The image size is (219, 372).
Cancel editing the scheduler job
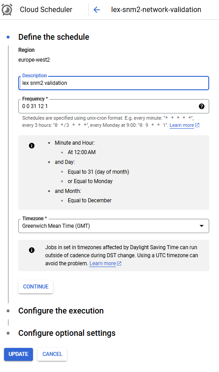click(x=52, y=354)
